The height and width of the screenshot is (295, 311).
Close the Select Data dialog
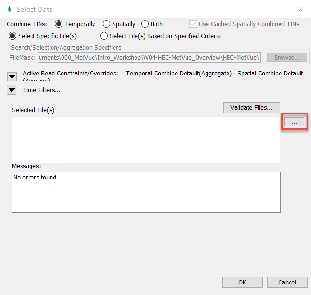[x=300, y=9]
